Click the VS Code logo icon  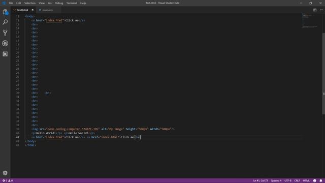(4, 3)
